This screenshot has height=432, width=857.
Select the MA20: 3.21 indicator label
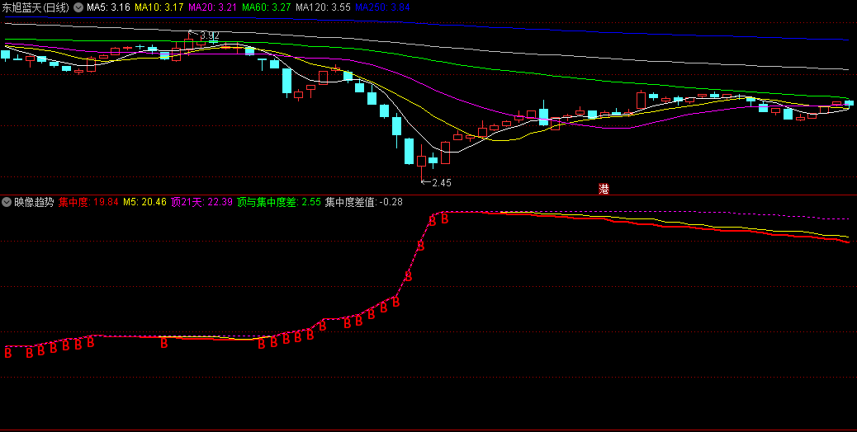(213, 7)
